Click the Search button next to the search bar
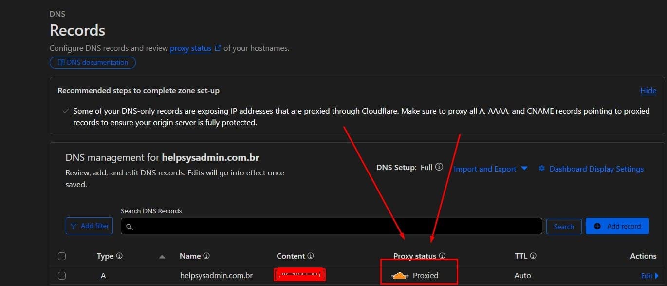Screen dimensions: 667x286 (x=563, y=226)
